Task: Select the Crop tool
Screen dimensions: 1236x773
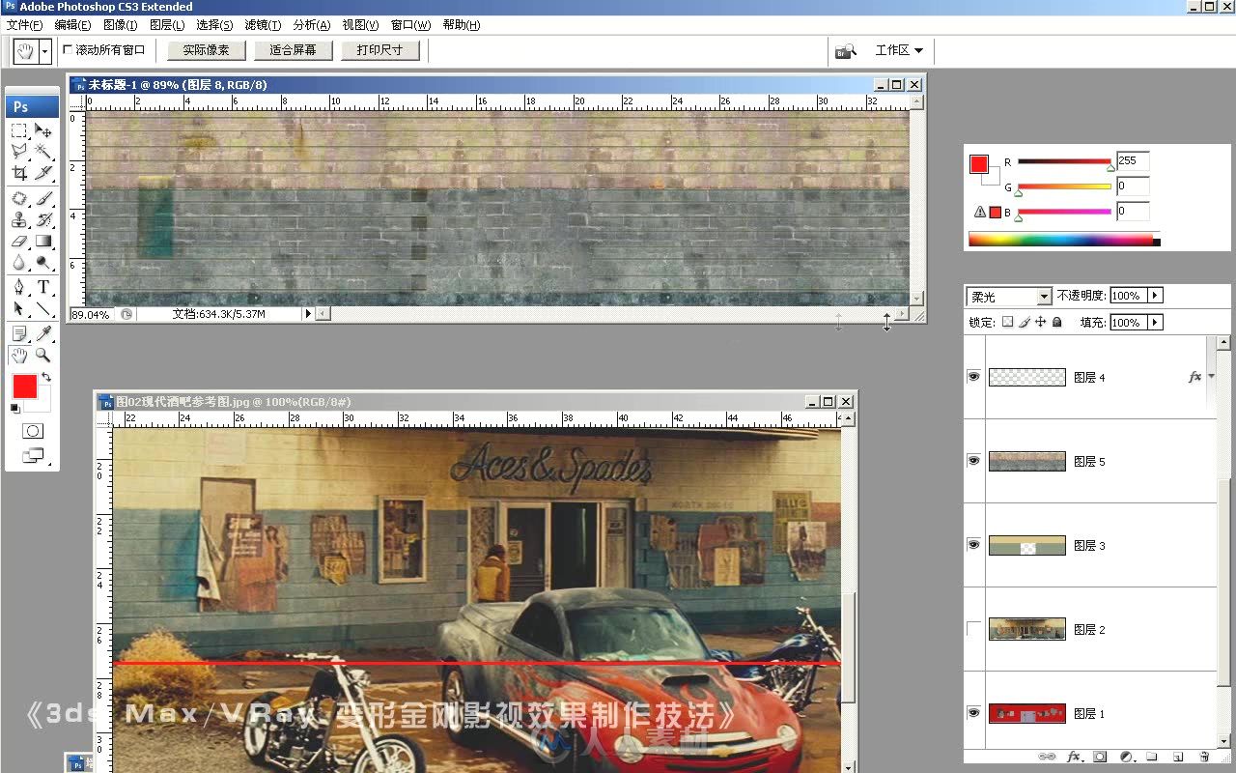Action: (x=19, y=173)
